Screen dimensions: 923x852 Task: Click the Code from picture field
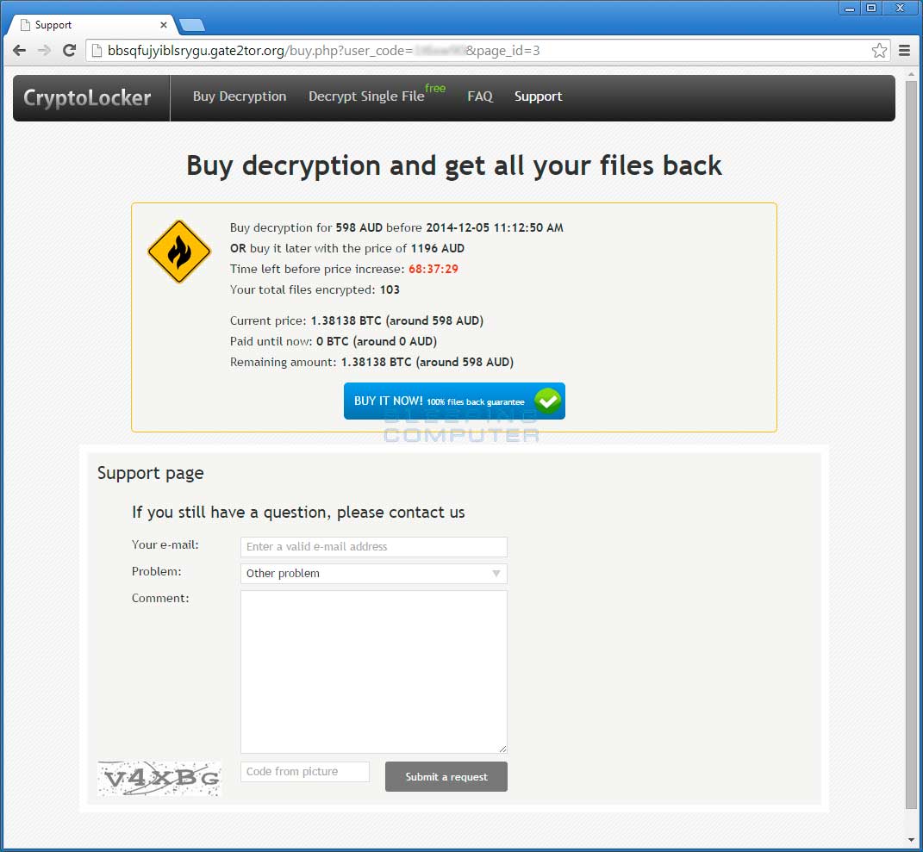click(305, 772)
